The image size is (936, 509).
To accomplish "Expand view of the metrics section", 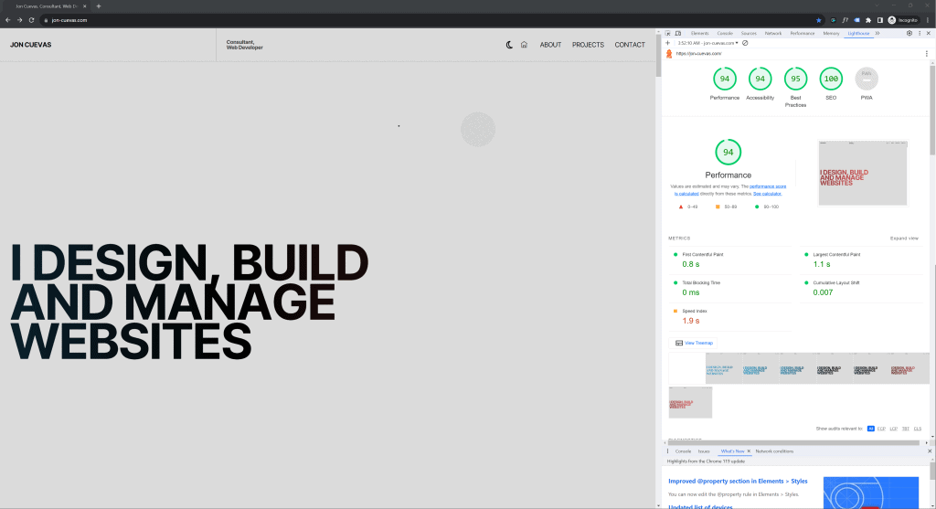I will [x=904, y=239].
